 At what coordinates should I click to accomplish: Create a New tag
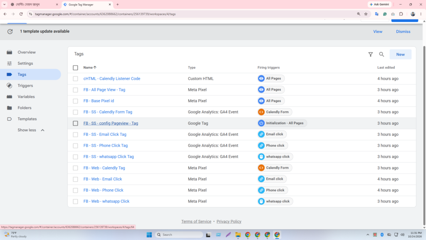pos(401,55)
